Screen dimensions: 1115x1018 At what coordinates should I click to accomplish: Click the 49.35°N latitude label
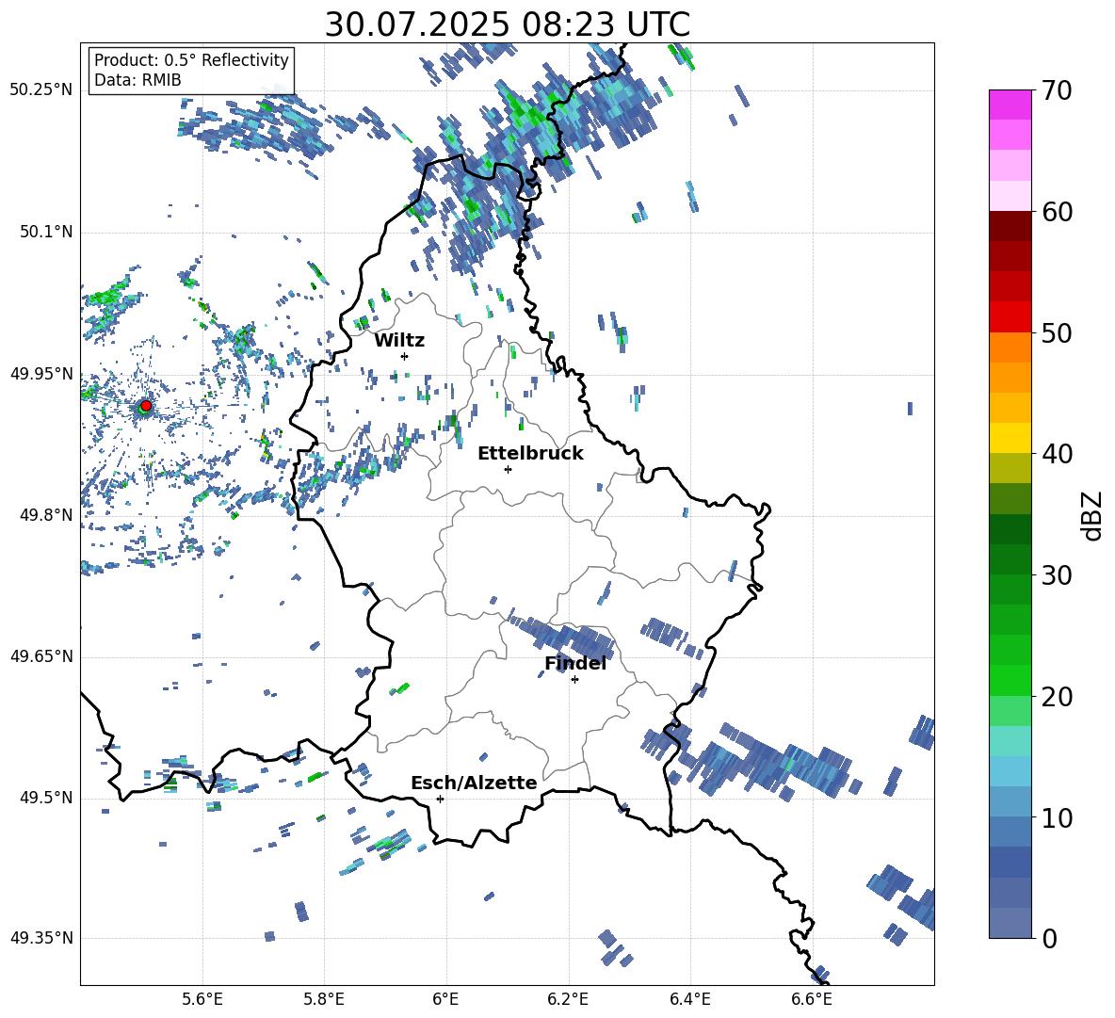[x=41, y=938]
